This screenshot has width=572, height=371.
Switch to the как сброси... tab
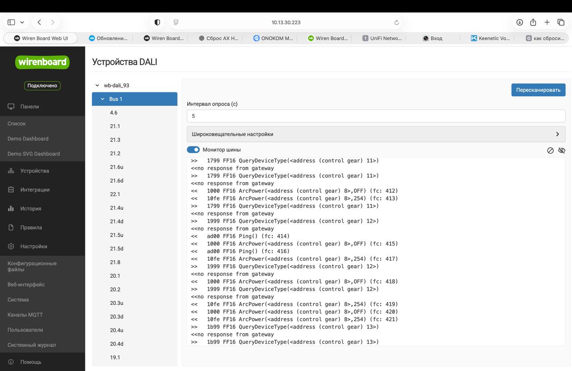tap(545, 38)
